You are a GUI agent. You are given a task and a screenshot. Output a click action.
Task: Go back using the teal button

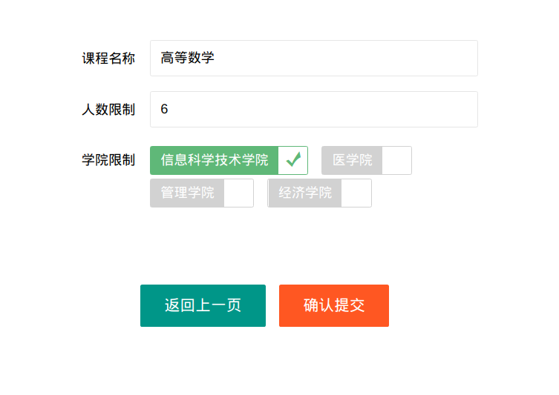pos(203,305)
